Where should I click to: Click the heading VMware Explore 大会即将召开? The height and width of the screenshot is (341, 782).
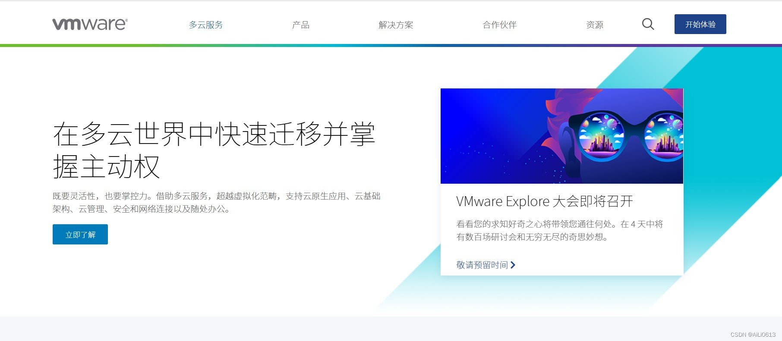pos(545,201)
